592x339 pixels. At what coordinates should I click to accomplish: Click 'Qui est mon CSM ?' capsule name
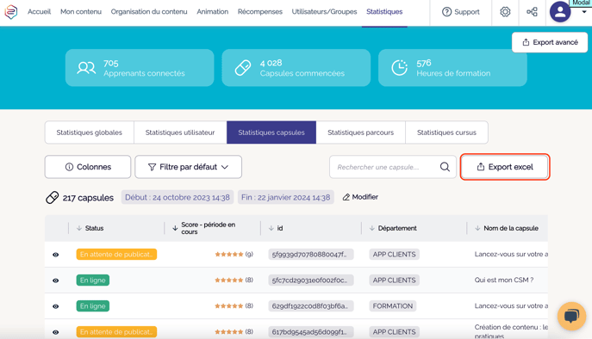503,280
